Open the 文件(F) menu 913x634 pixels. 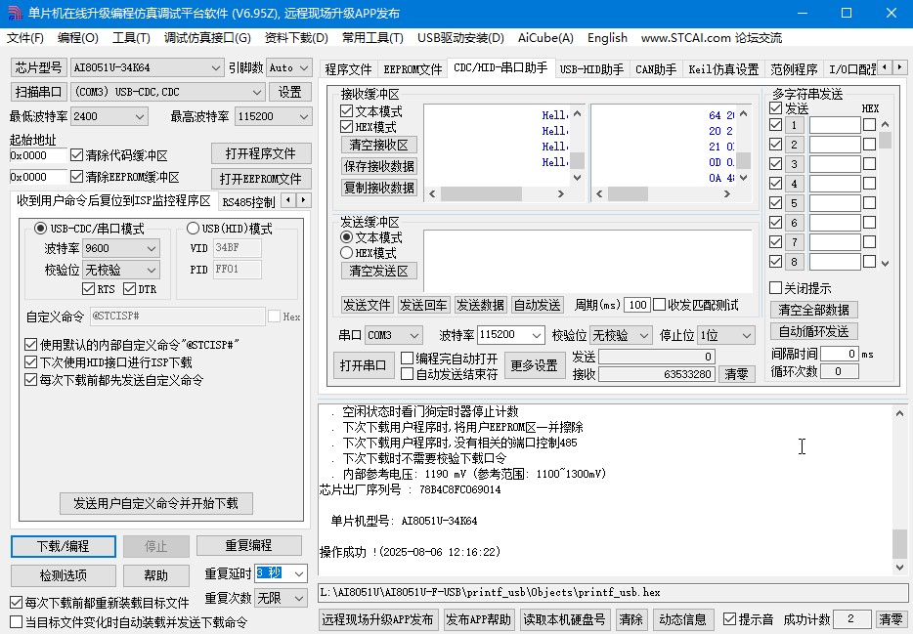(x=25, y=38)
